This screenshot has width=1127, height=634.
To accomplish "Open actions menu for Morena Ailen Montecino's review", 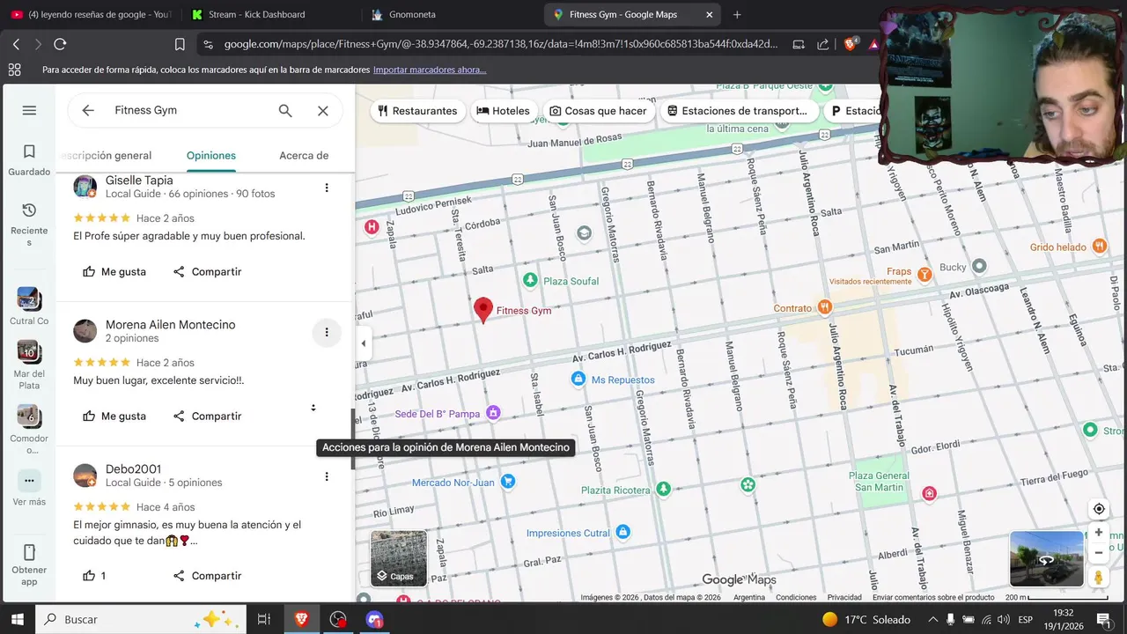I will pyautogui.click(x=327, y=332).
